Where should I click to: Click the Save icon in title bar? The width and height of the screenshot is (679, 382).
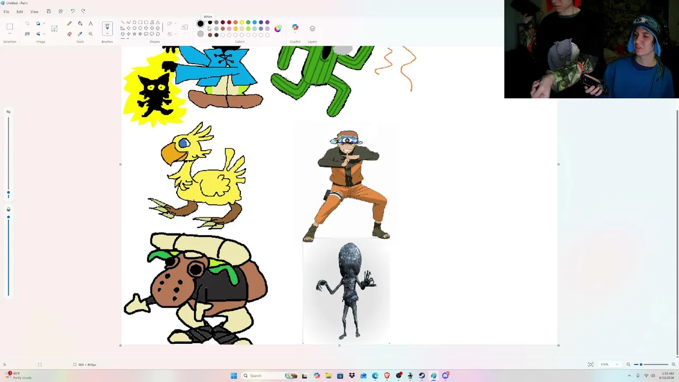[x=48, y=11]
